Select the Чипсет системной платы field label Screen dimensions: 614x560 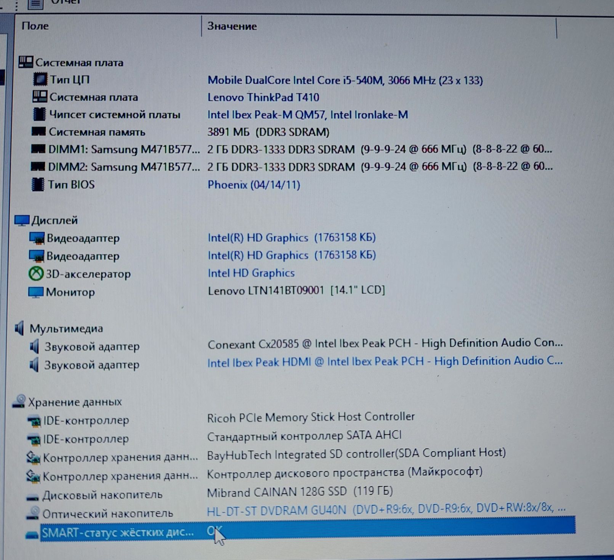[x=114, y=114]
